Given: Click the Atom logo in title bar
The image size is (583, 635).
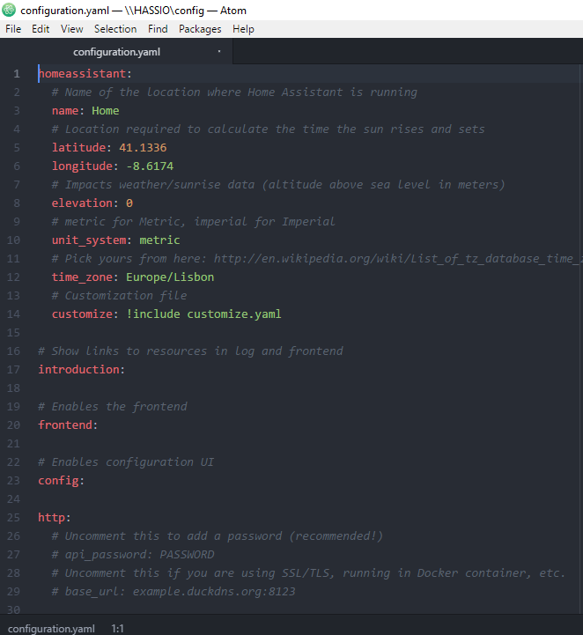Looking at the screenshot, I should [x=10, y=11].
